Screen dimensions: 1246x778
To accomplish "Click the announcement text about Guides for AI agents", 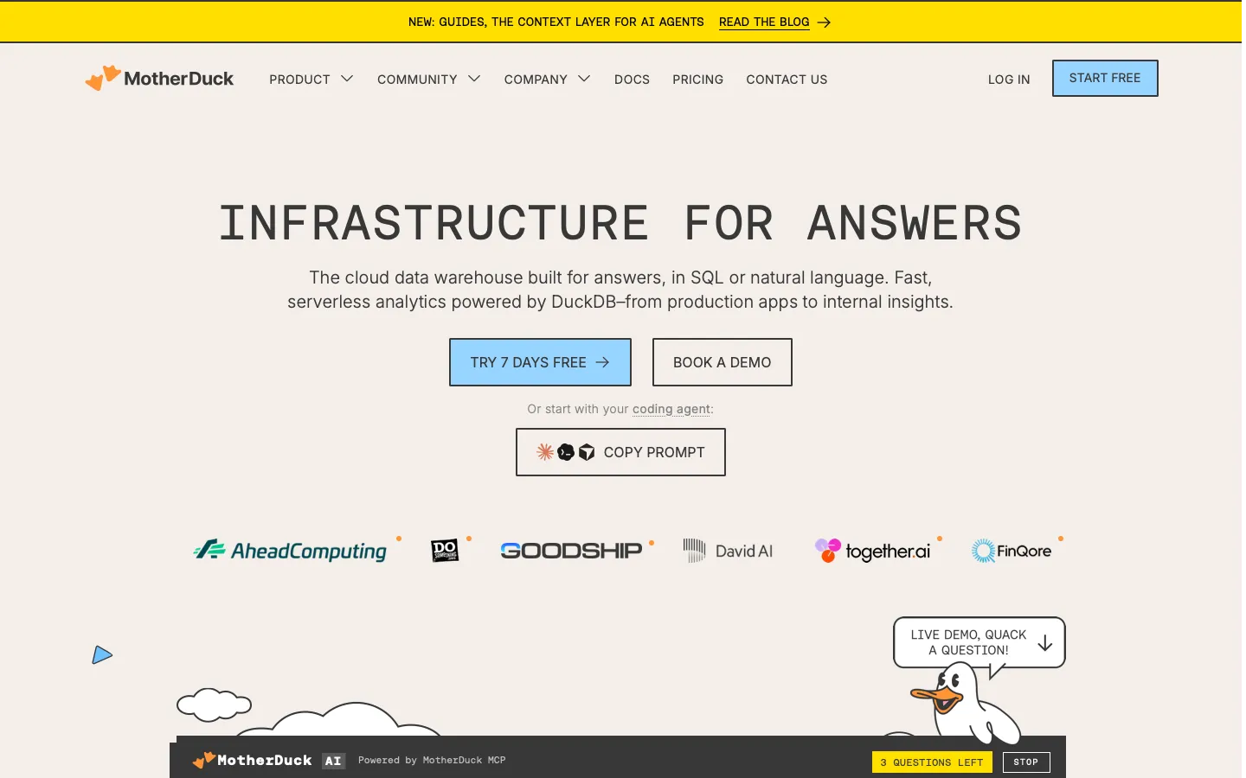I will (556, 22).
